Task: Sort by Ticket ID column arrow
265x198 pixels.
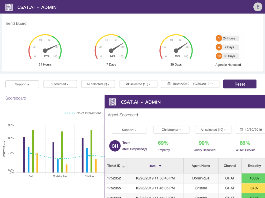Action: pos(124,167)
